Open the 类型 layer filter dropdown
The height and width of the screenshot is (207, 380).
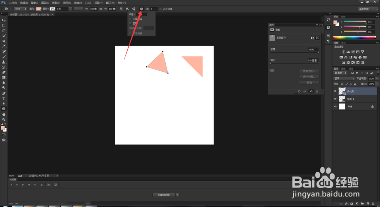coord(340,73)
